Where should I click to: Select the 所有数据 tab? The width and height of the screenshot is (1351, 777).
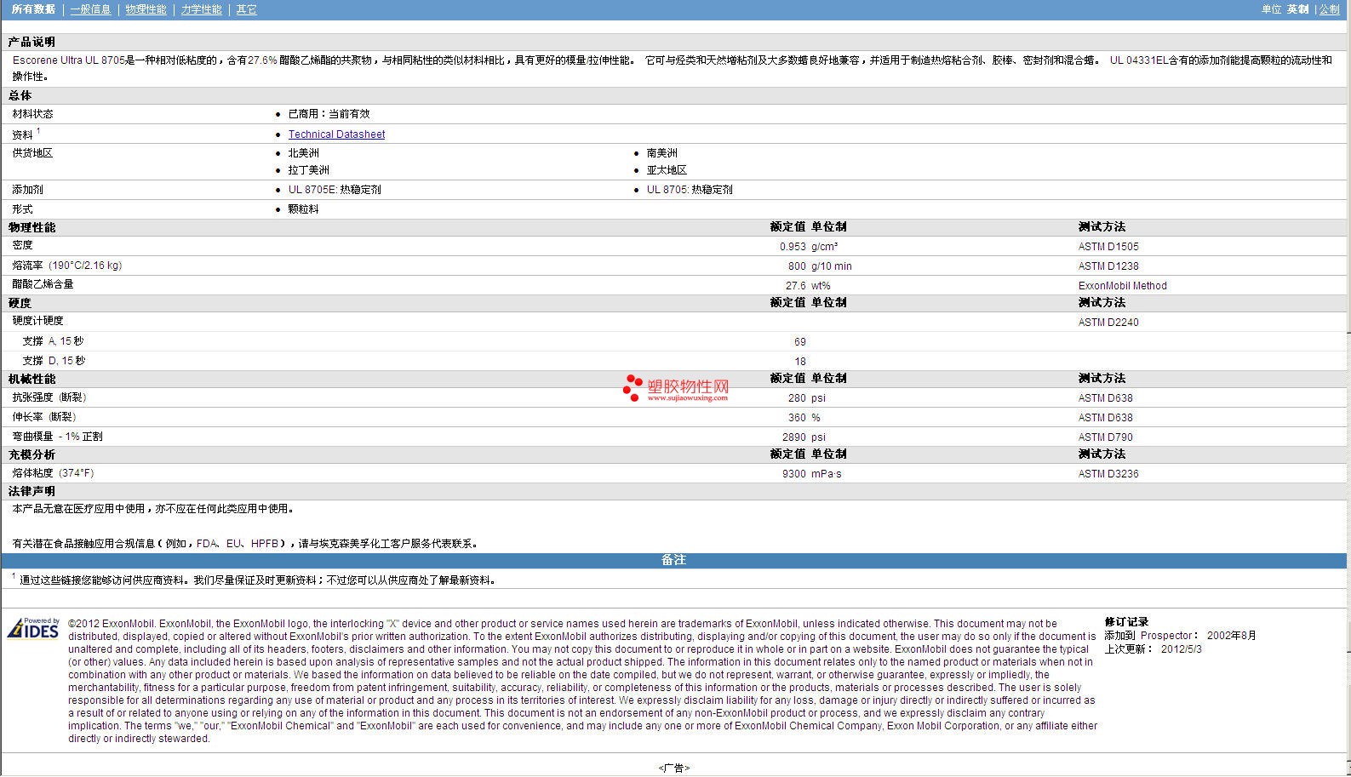pos(33,9)
